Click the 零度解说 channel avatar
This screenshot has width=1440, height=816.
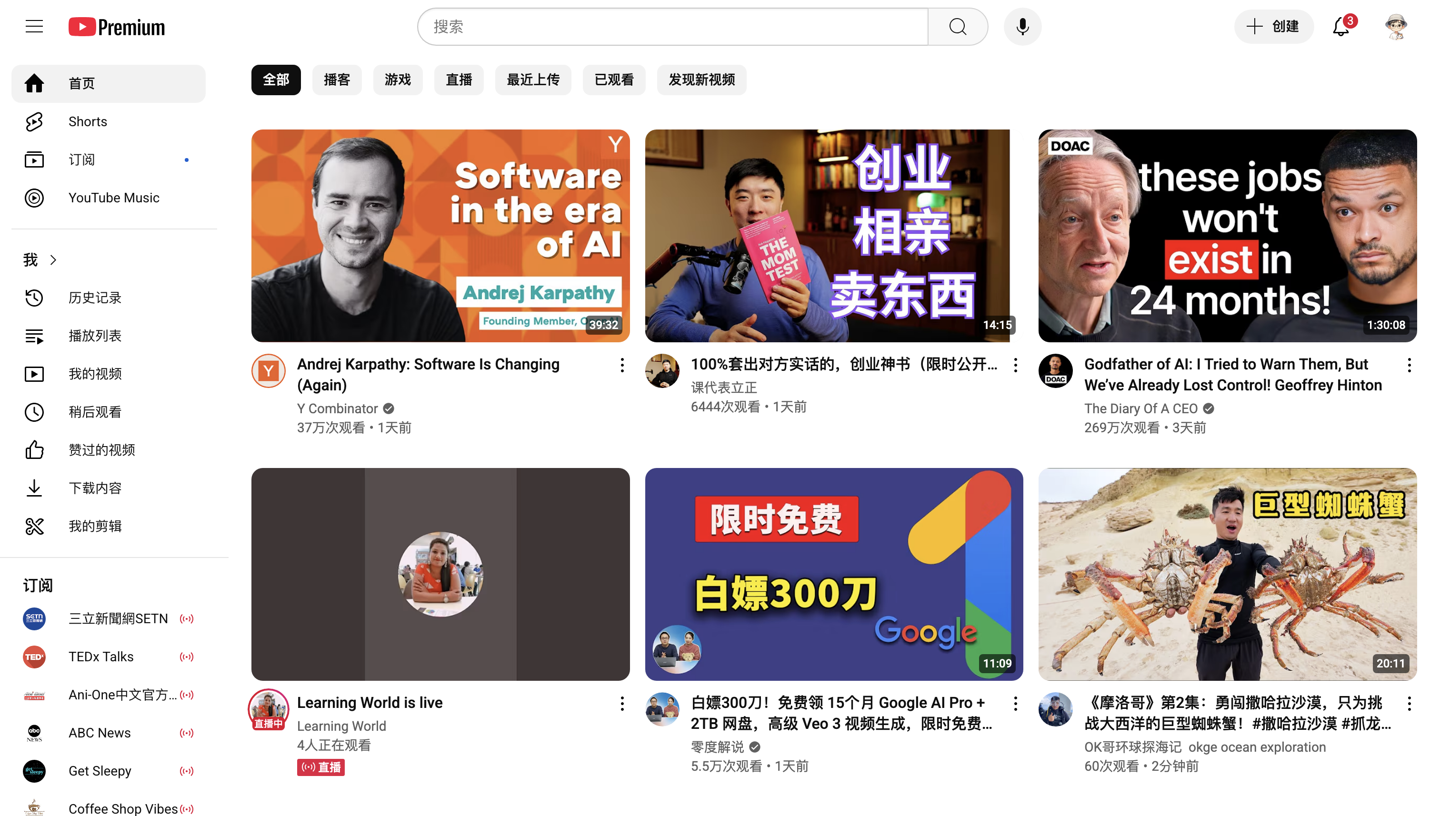(662, 709)
